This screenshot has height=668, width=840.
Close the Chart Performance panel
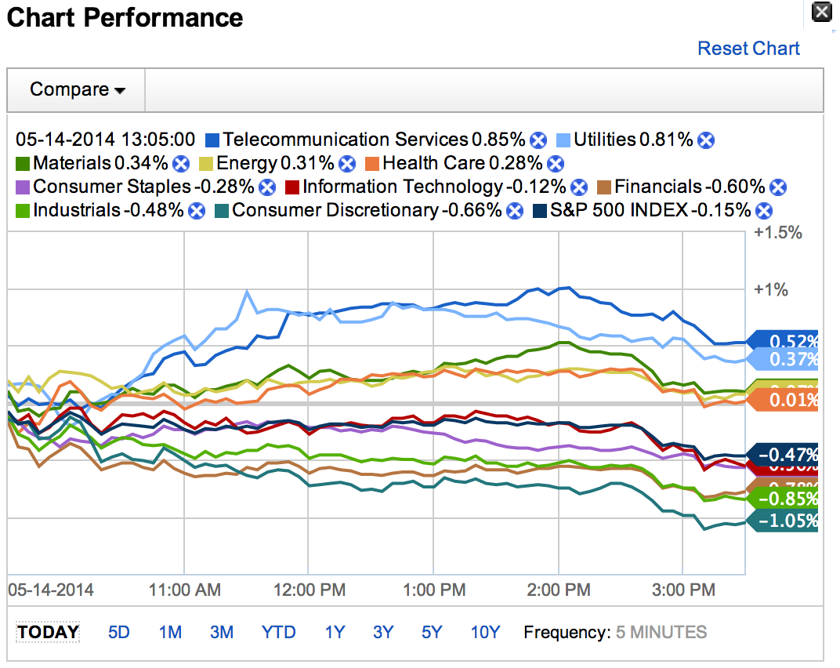pos(820,12)
